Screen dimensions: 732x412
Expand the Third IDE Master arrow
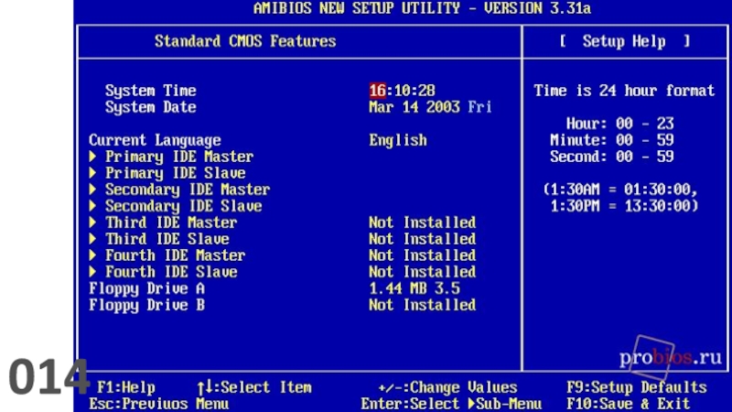pos(93,222)
